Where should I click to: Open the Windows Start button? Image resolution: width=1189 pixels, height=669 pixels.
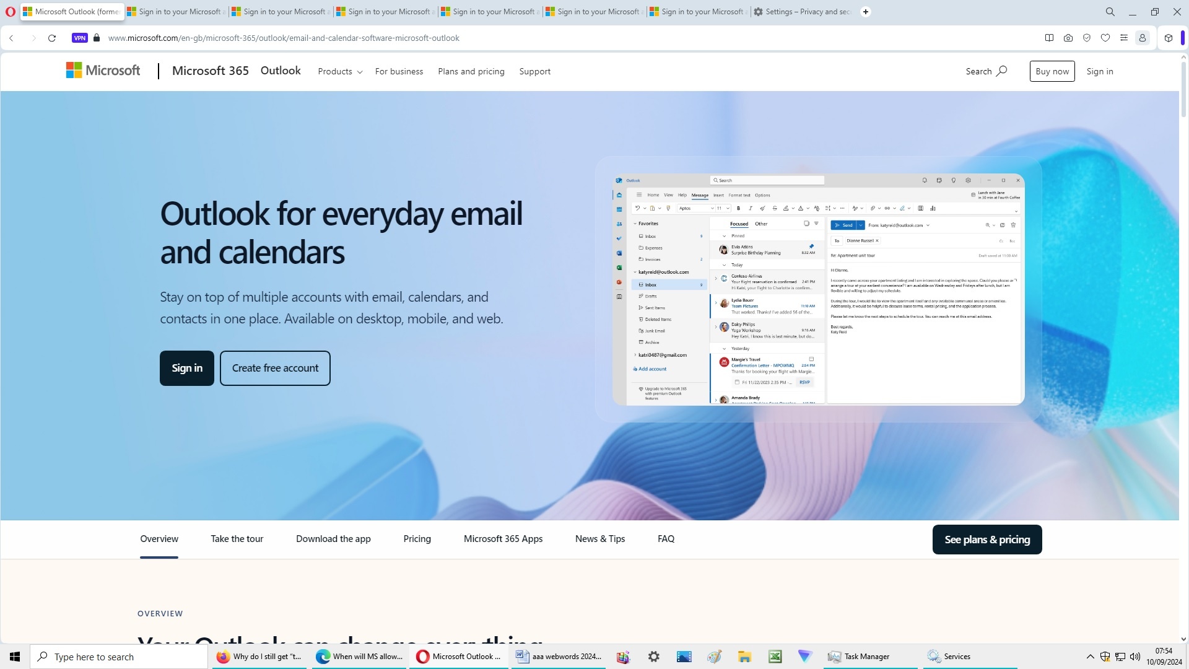pos(15,657)
